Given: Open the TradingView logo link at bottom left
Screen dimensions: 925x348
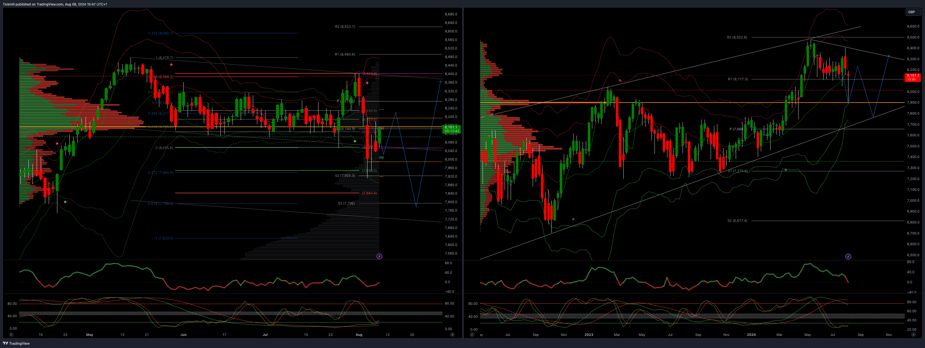Looking at the screenshot, I should click(x=16, y=343).
